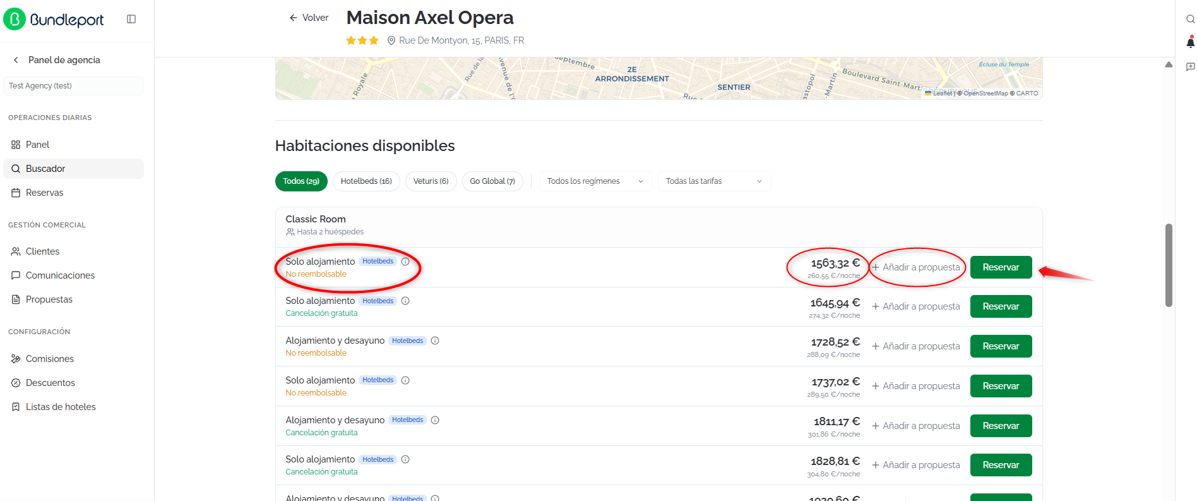Screen dimensions: 1197x501
Task: Click the Comunicaciones message icon
Action: coord(16,275)
